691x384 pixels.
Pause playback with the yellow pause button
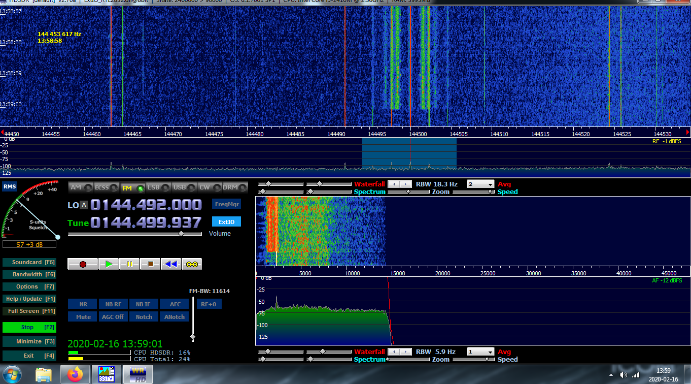(129, 264)
